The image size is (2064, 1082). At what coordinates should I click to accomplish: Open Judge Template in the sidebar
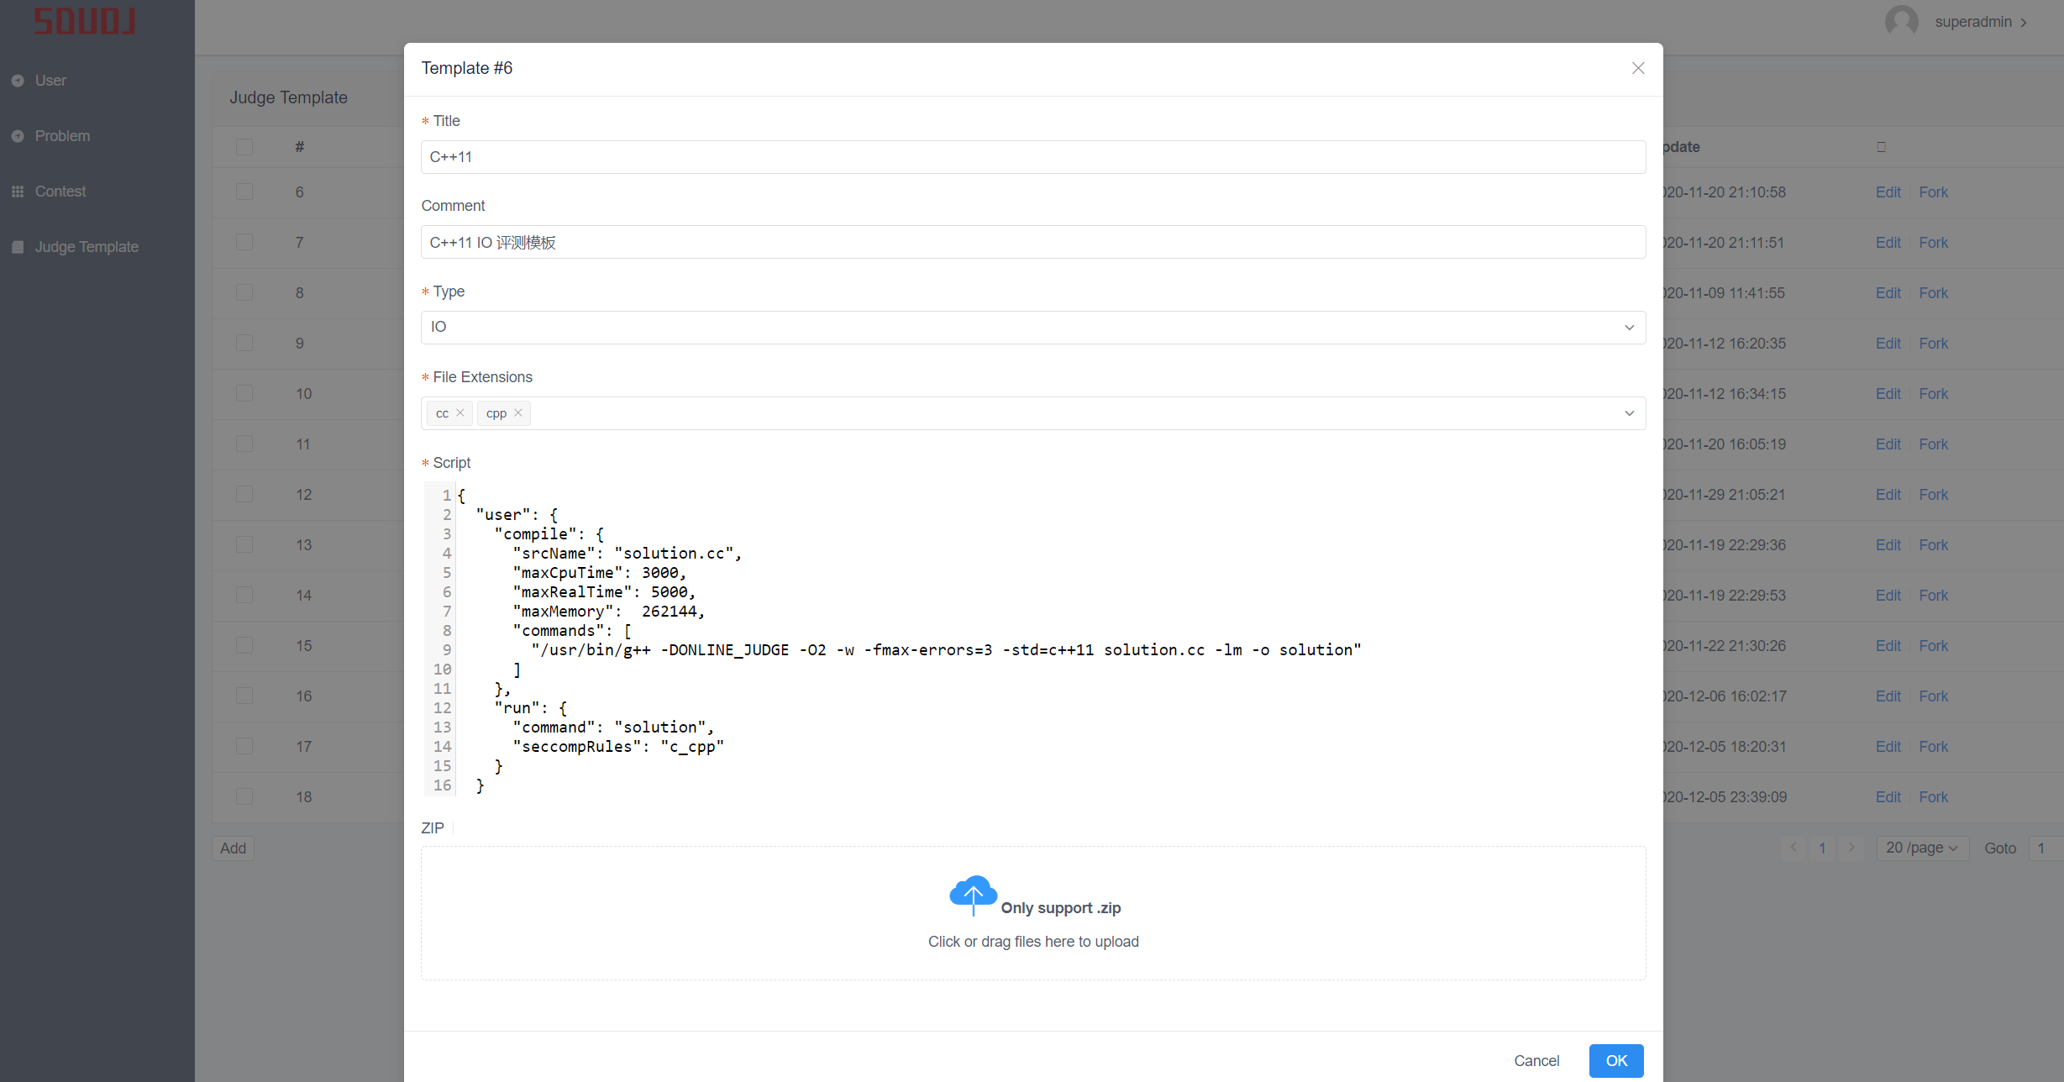tap(87, 247)
